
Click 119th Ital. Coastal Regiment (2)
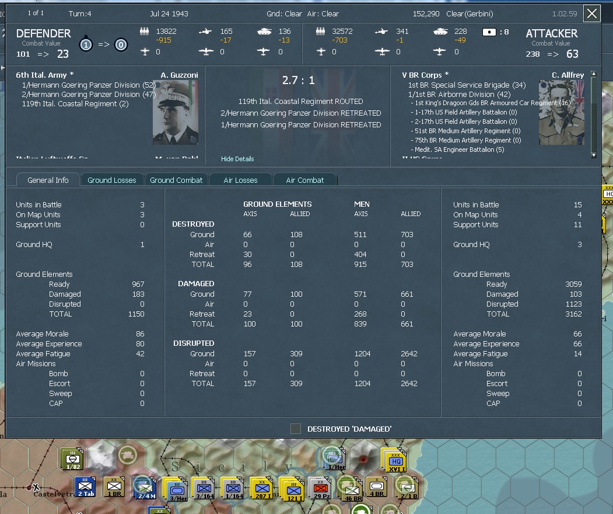coord(75,104)
